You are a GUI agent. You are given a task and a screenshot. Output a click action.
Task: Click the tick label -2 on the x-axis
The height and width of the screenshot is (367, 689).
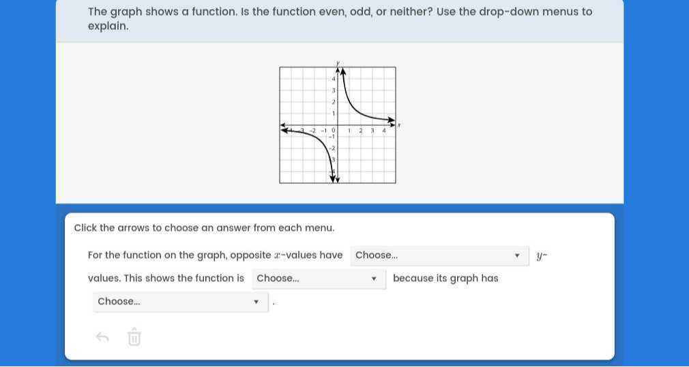(x=312, y=130)
